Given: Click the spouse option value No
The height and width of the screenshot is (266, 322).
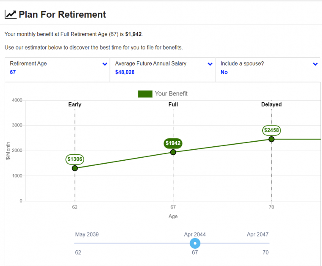Looking at the screenshot, I should coord(224,72).
